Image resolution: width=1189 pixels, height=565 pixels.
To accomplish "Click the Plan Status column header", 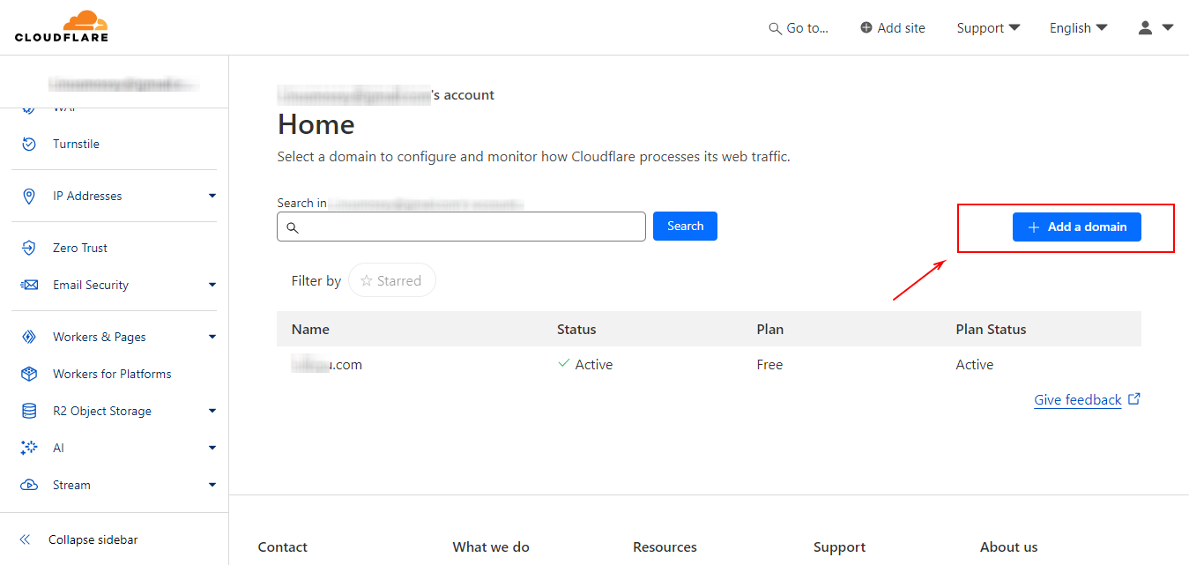I will point(991,329).
